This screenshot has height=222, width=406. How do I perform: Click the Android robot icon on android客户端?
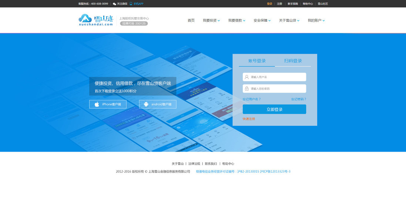tap(146, 104)
